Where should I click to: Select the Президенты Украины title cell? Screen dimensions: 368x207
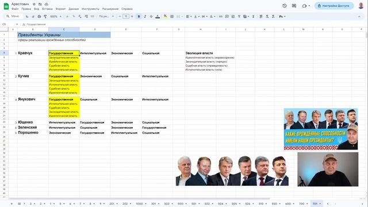[64, 34]
